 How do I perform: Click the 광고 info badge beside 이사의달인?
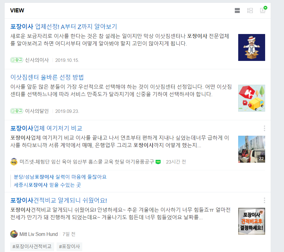click(x=17, y=111)
